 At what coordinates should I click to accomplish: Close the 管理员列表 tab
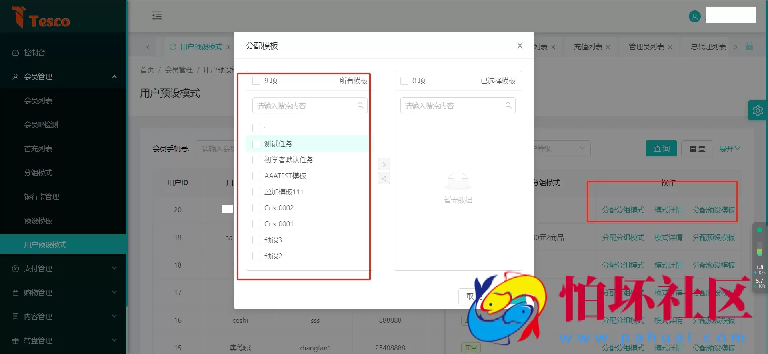tap(670, 47)
